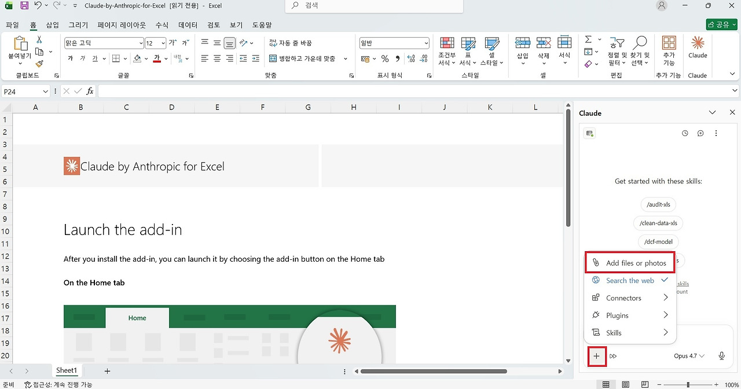This screenshot has height=389, width=741.
Task: Open the 페이지 레이아웃 tab
Action: point(122,25)
